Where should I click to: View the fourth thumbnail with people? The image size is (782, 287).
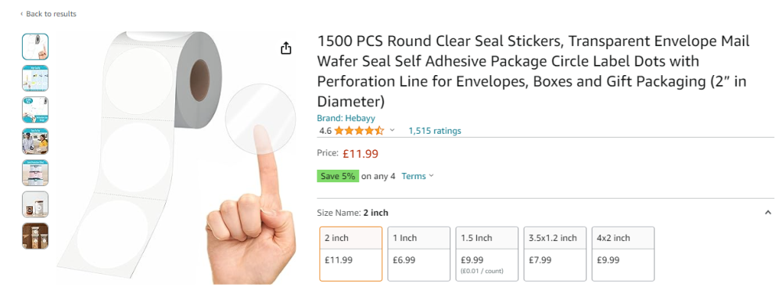tap(35, 142)
